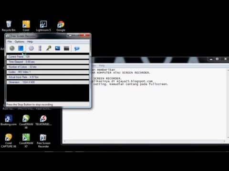Click 'kemudian centang pada fullscreen.' in Notepad
The width and height of the screenshot is (229, 171).
pos(139,84)
